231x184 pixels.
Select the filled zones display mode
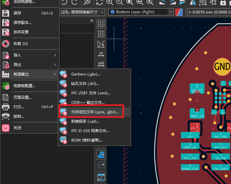point(101,155)
